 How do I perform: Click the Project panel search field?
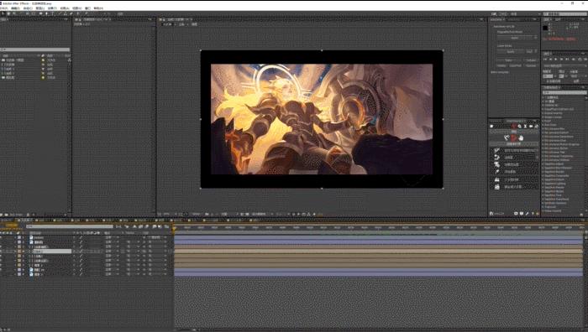[35, 49]
